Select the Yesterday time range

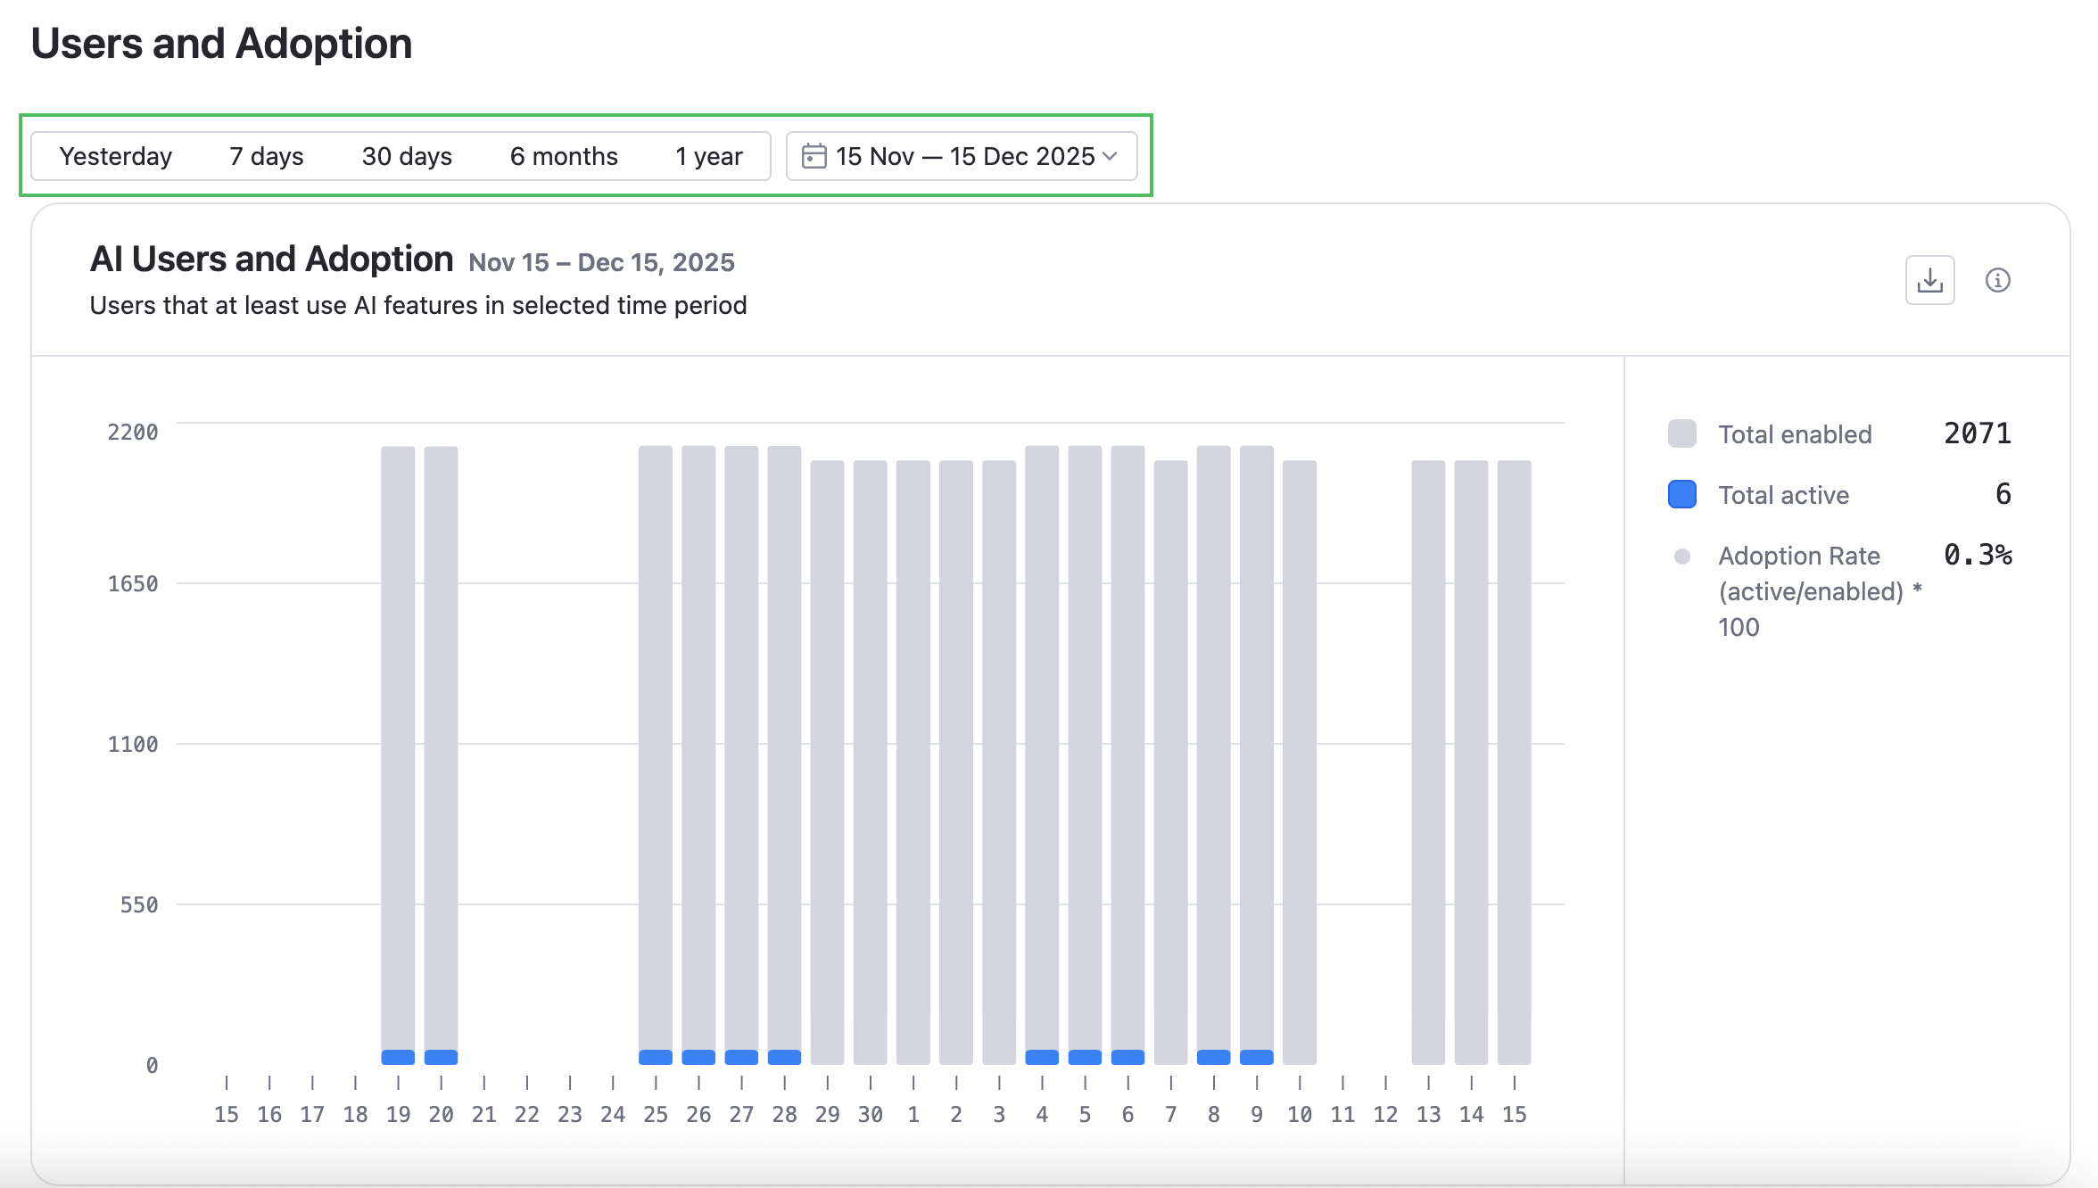point(115,156)
